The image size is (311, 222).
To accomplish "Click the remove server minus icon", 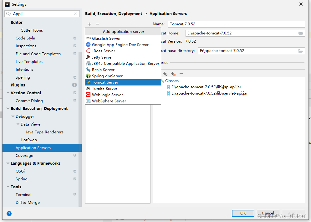I will point(97,24).
